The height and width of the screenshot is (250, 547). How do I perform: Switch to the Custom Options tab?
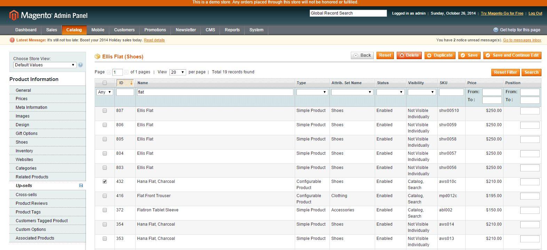point(47,229)
